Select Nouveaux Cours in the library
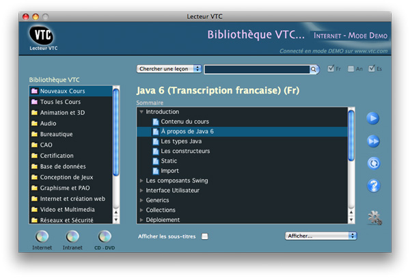410x278 pixels. point(71,91)
